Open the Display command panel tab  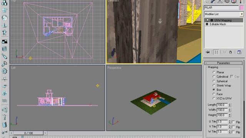click(234, 2)
